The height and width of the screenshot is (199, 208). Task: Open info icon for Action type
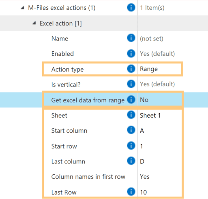pos(131,69)
